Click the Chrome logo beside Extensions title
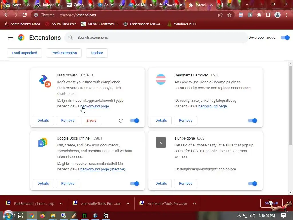Viewport: 293px width, 220px height. [21, 38]
